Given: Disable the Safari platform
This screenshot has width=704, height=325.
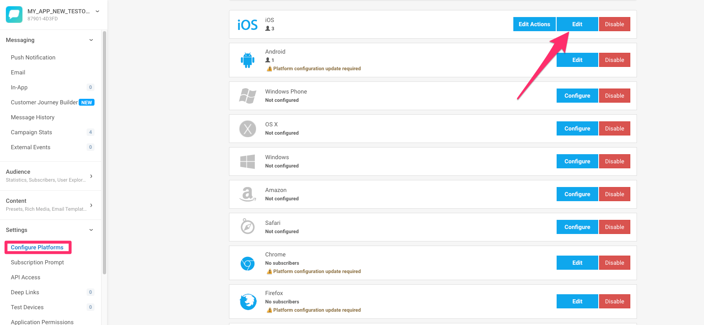Looking at the screenshot, I should (x=614, y=227).
